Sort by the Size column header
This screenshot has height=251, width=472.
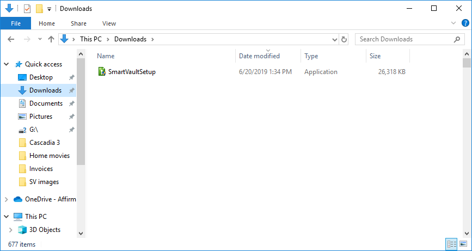pyautogui.click(x=375, y=56)
